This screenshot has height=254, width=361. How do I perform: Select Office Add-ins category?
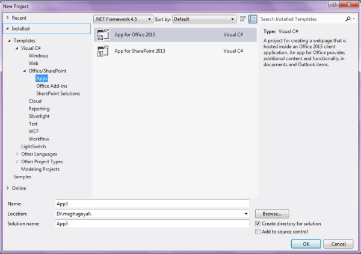click(x=52, y=86)
